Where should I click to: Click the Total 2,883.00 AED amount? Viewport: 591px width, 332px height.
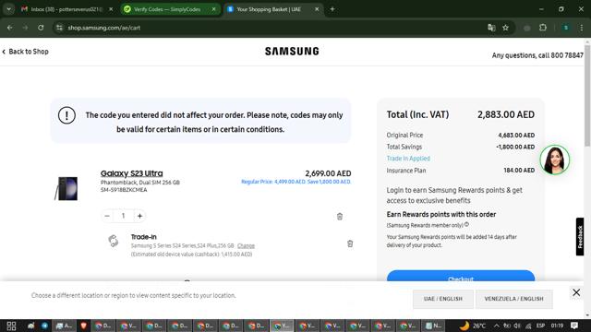[506, 114]
